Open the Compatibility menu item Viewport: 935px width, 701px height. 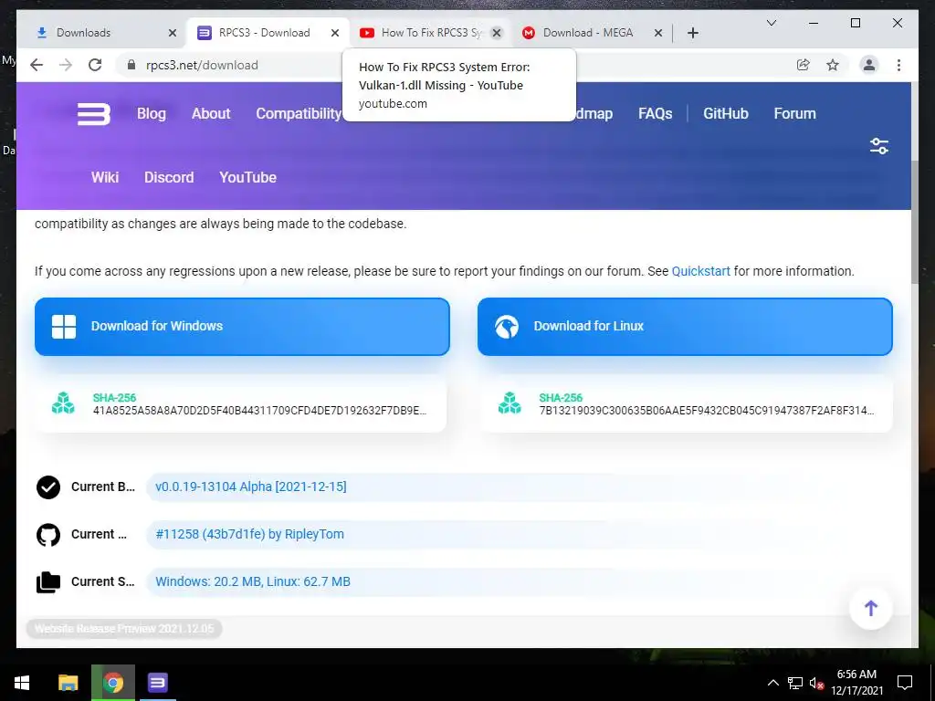299,113
